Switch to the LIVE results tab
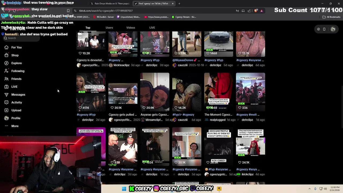 pyautogui.click(x=152, y=28)
